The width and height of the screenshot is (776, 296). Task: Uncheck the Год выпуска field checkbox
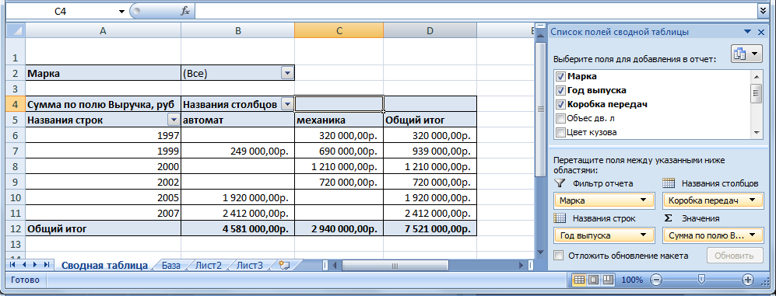pyautogui.click(x=560, y=90)
